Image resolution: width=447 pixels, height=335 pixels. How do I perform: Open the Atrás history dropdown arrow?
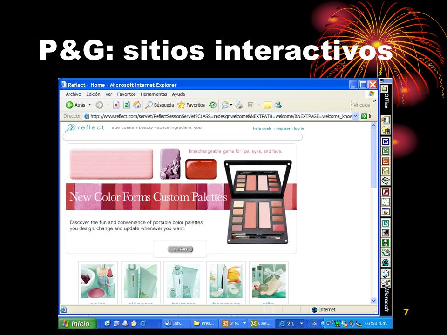[x=89, y=105]
